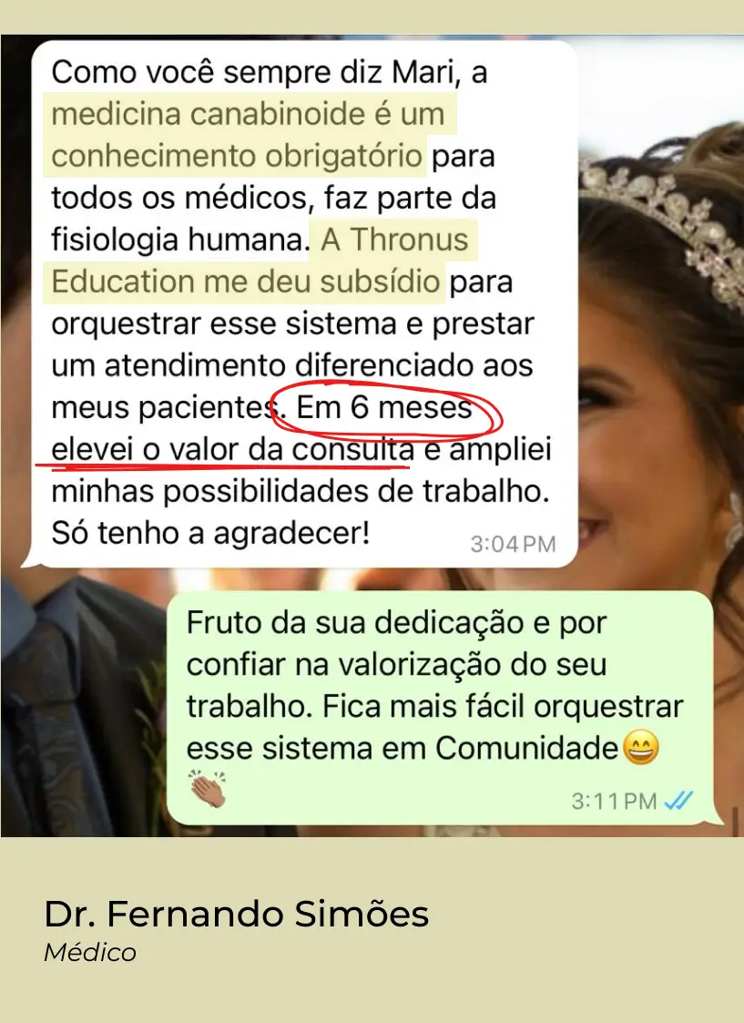Click underlined 'elevei o valor da consulta'
The image size is (744, 1023).
pyautogui.click(x=232, y=449)
